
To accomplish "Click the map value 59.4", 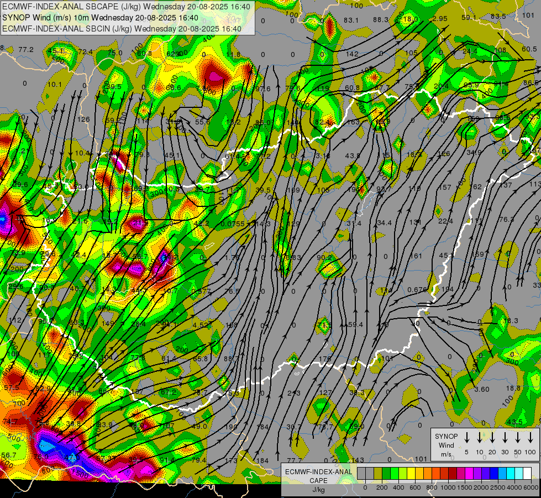I will 355,324.
